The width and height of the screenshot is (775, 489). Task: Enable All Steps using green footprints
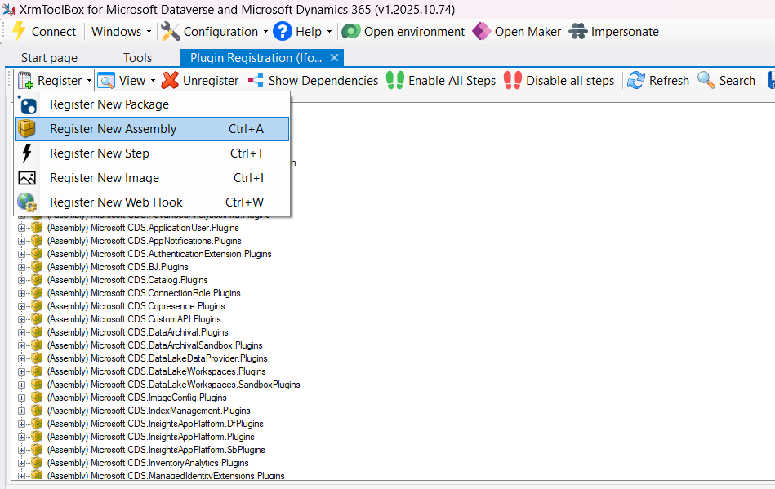(442, 81)
